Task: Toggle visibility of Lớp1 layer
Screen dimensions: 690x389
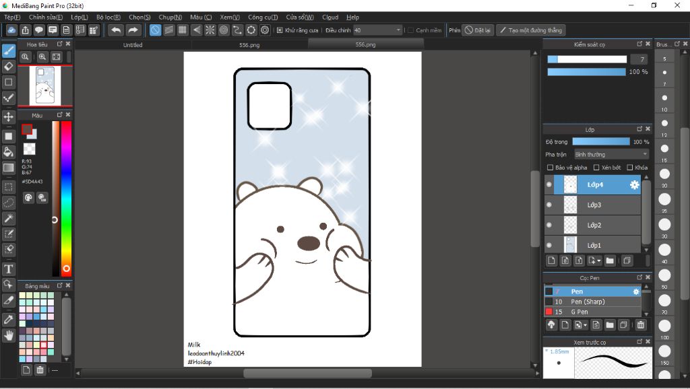Action: 548,245
